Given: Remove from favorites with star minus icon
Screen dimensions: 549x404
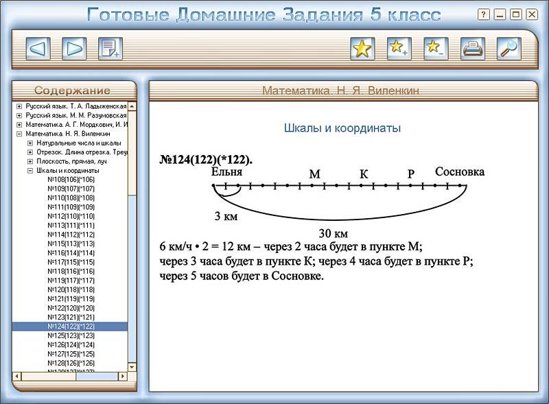Looking at the screenshot, I should 436,48.
